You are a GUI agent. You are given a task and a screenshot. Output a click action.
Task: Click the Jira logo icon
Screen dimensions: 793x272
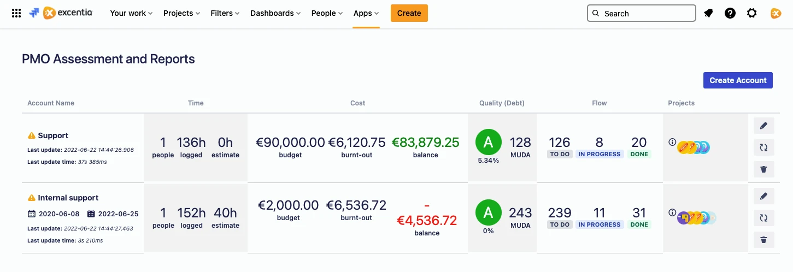tap(34, 13)
